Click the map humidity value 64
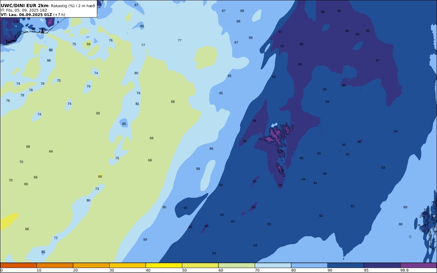 pyautogui.click(x=51, y=151)
